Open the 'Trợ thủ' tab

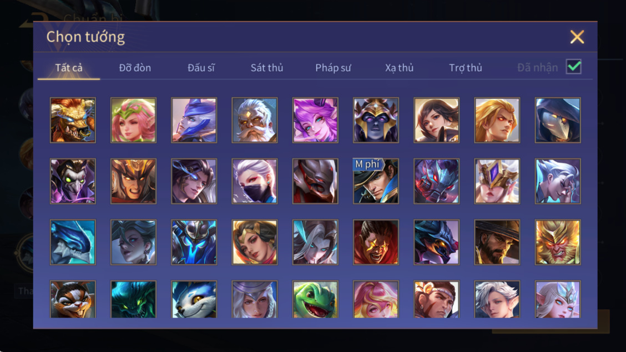click(466, 68)
